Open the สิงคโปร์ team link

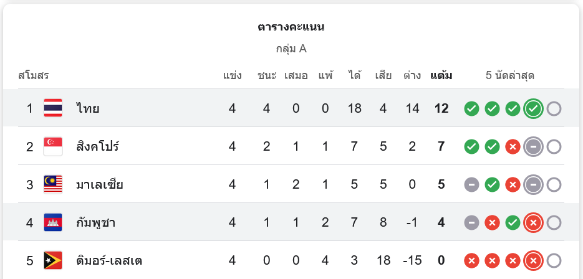98,147
